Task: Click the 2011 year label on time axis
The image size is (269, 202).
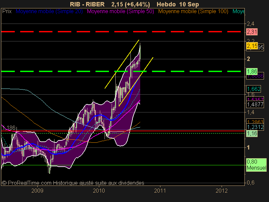Action: point(160,191)
